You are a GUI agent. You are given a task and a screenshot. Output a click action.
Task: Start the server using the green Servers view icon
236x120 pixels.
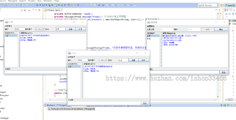pos(224,105)
